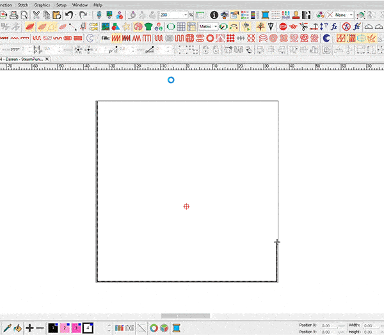Click the Copy icon
Screen dimensions: 384x335
(47, 15)
